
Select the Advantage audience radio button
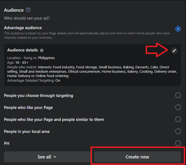(x=178, y=29)
